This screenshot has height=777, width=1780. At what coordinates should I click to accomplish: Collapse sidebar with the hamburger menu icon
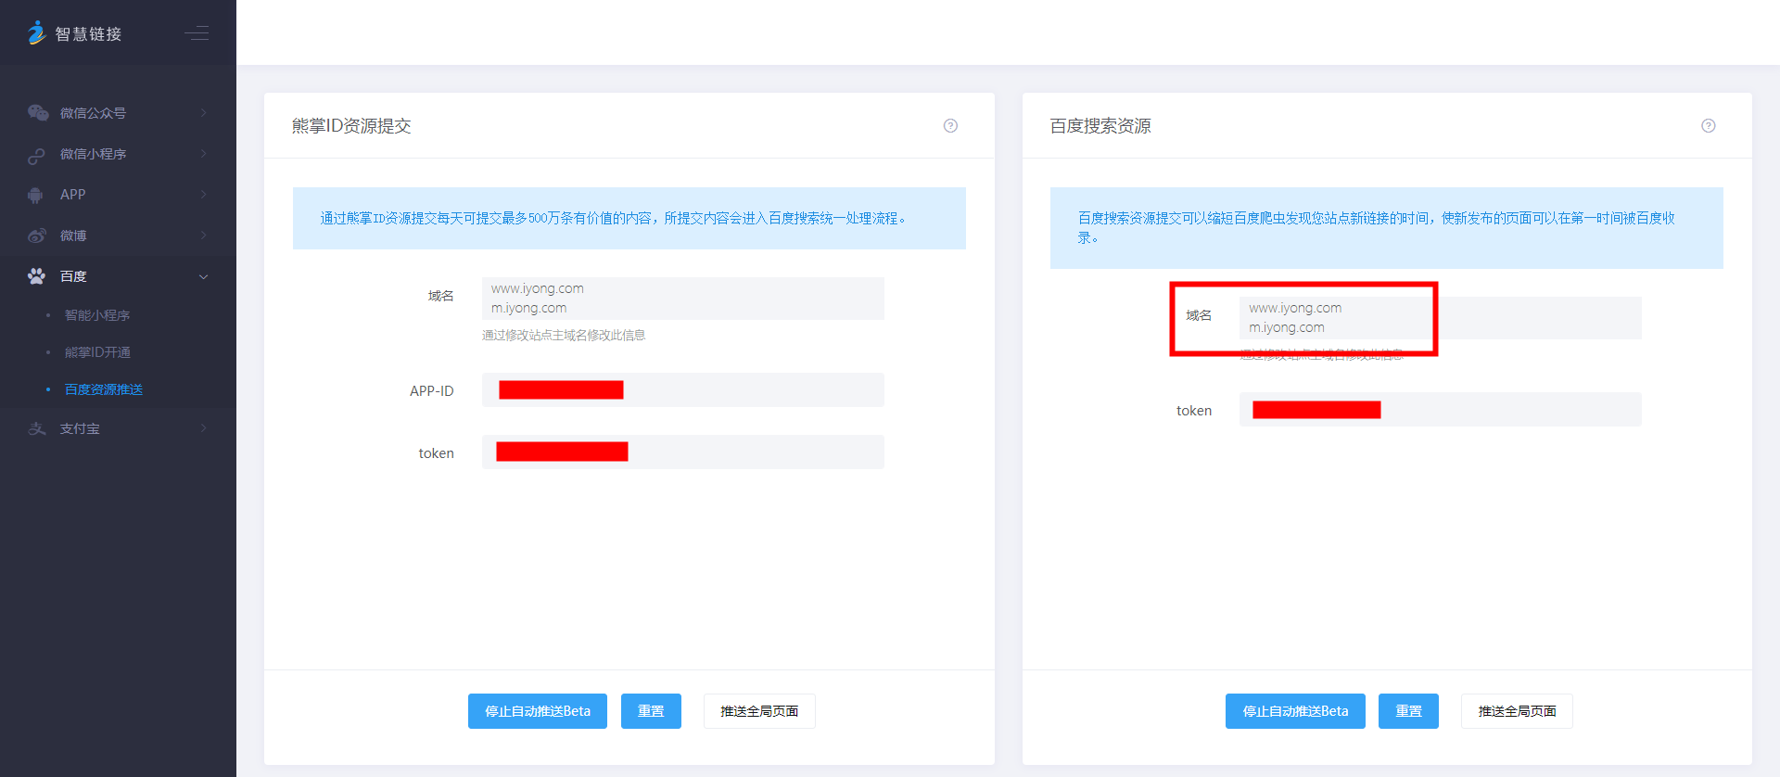[197, 33]
